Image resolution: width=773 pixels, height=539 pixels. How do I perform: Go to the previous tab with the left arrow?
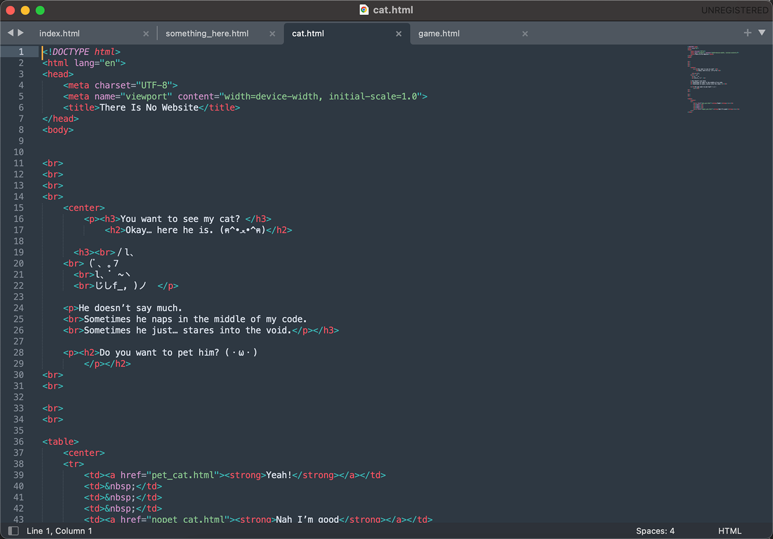[x=10, y=33]
